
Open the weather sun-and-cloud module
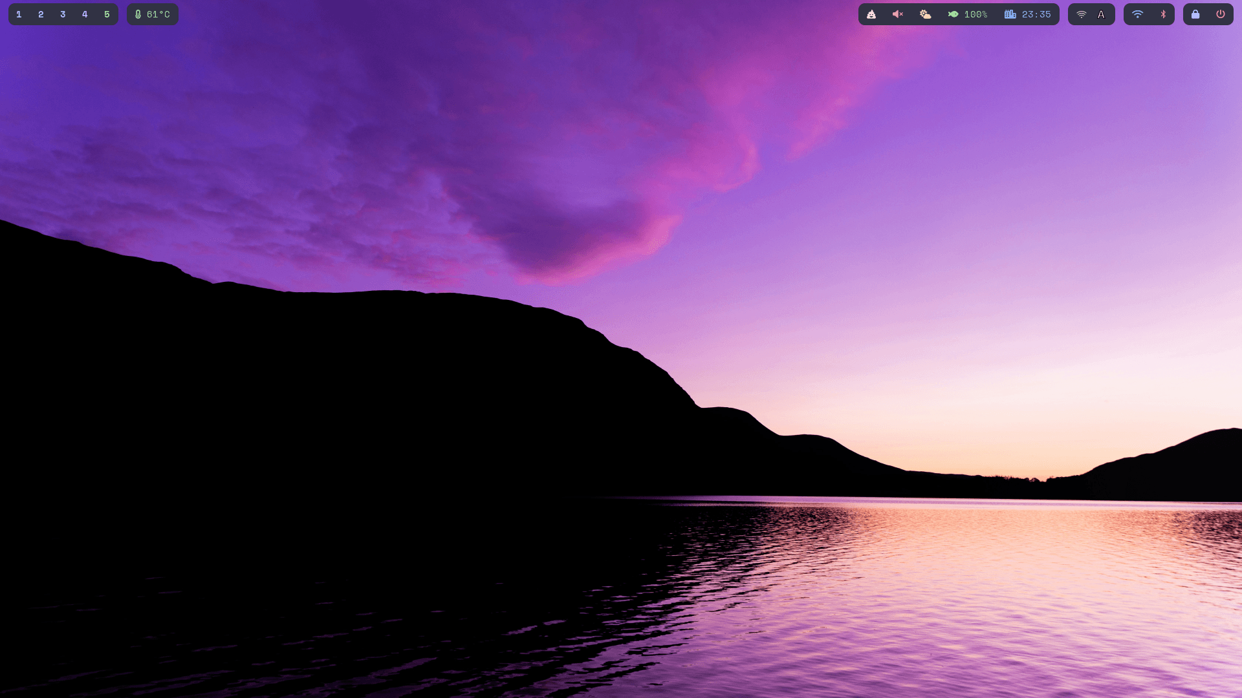click(925, 14)
